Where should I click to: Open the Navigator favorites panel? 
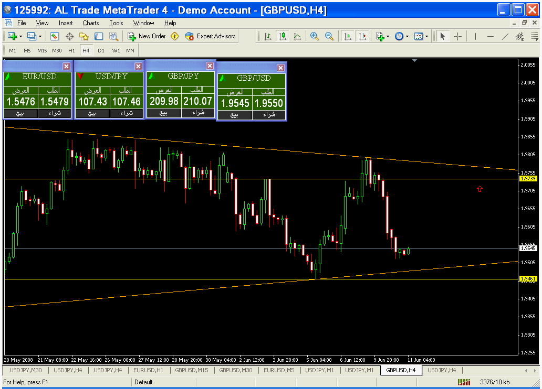pyautogui.click(x=84, y=36)
